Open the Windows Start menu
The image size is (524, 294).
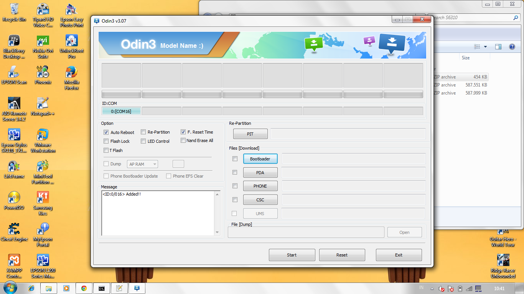click(10, 288)
